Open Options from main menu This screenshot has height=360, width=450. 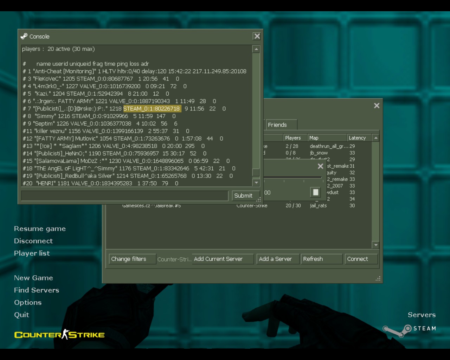28,302
